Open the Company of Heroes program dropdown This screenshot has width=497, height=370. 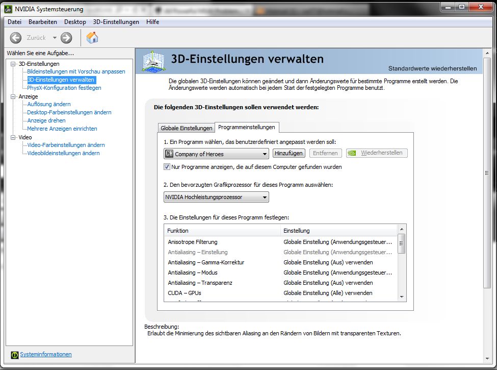click(216, 154)
